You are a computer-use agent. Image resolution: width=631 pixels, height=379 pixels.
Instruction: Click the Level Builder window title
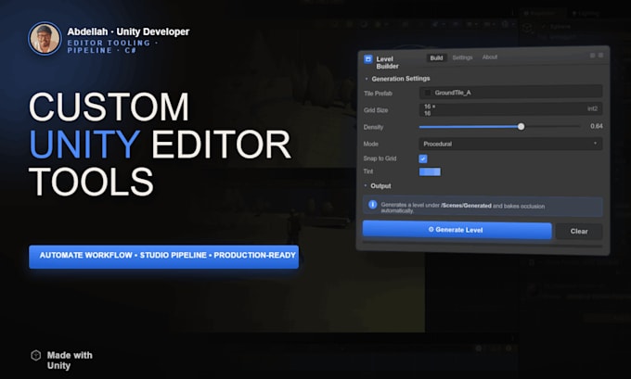(387, 63)
